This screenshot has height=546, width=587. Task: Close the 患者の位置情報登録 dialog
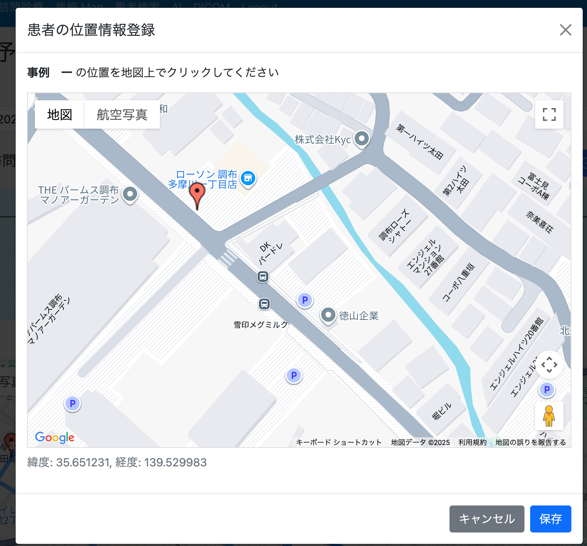[565, 30]
